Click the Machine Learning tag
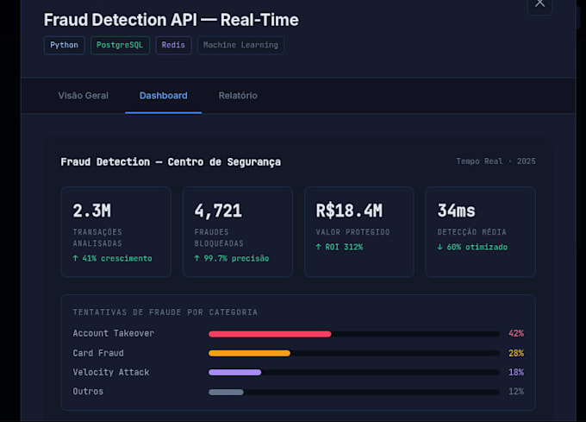586x422 pixels. (240, 45)
